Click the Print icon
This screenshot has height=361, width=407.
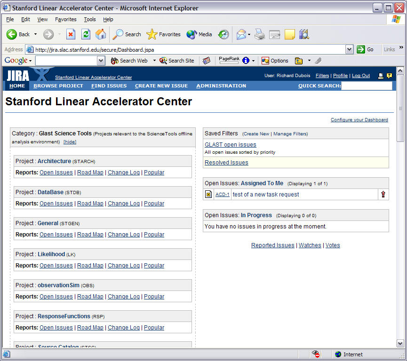pos(260,34)
